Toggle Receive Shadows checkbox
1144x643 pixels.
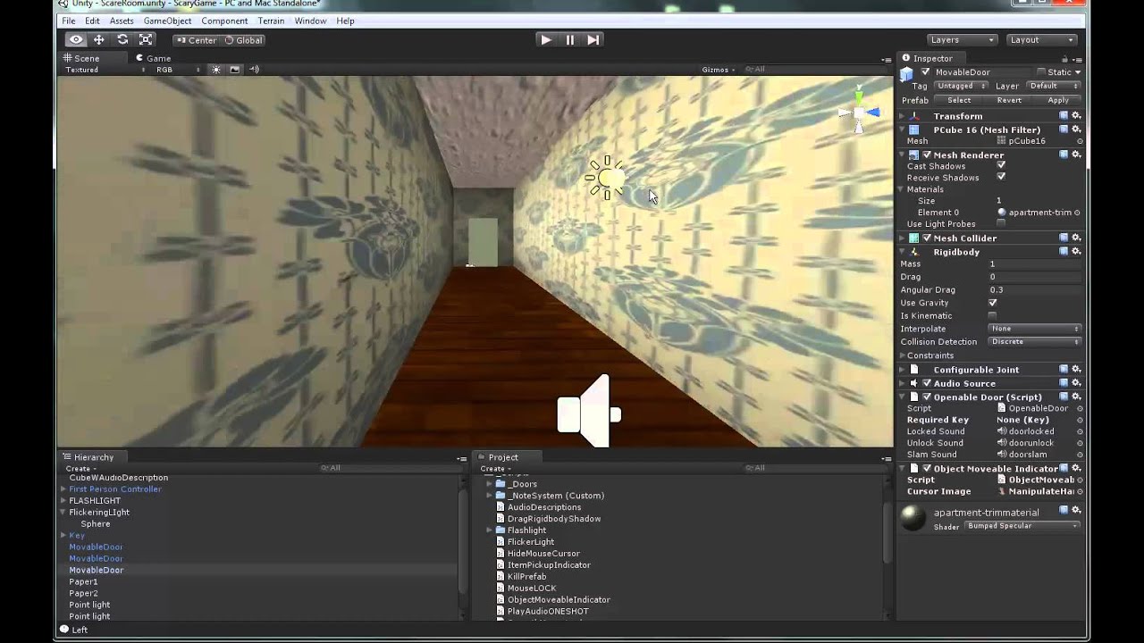[x=1001, y=178]
